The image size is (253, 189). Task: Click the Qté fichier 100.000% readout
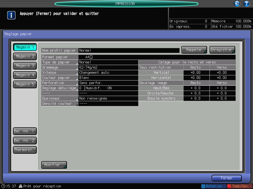coord(231,27)
